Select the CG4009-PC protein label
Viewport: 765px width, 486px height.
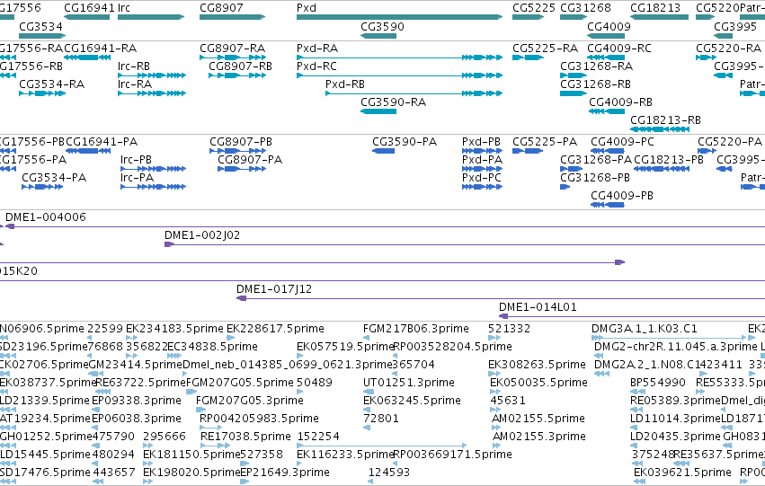[622, 142]
